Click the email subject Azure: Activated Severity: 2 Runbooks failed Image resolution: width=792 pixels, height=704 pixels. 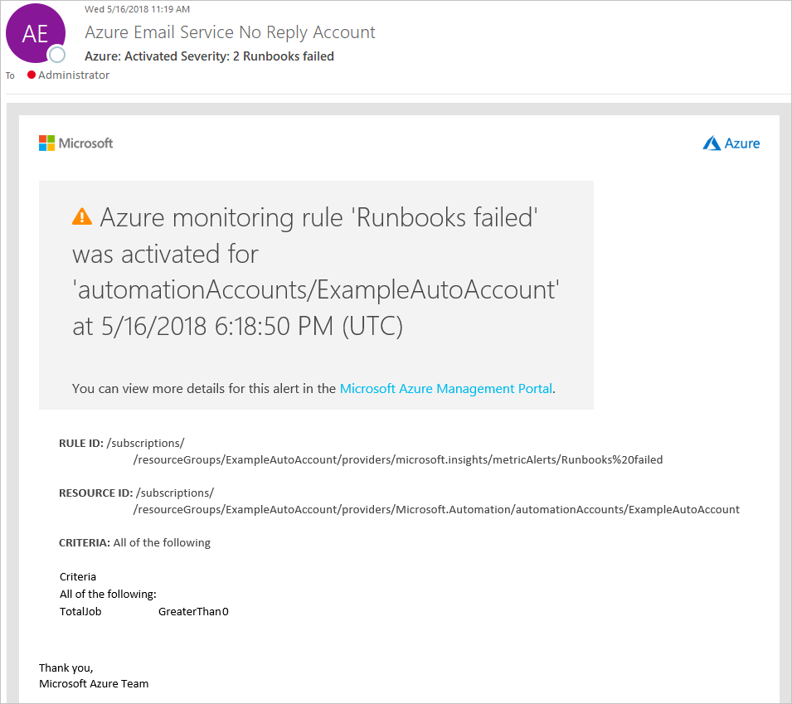(208, 56)
